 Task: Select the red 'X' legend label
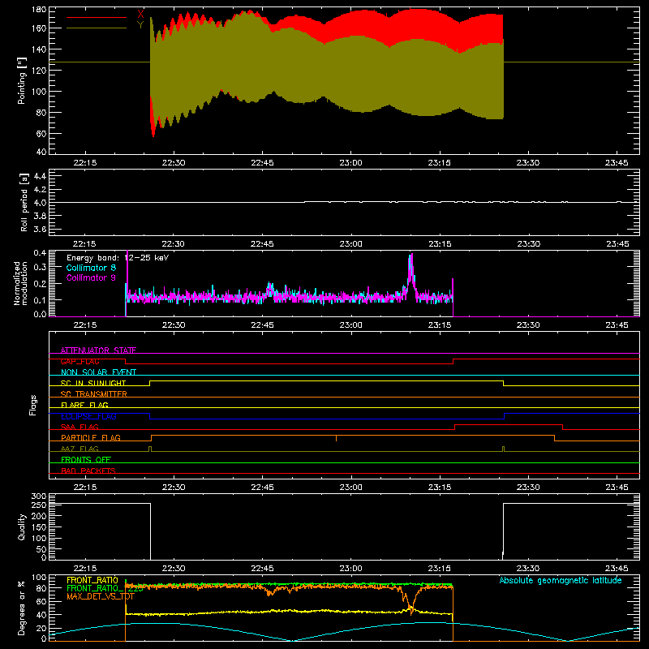[140, 15]
